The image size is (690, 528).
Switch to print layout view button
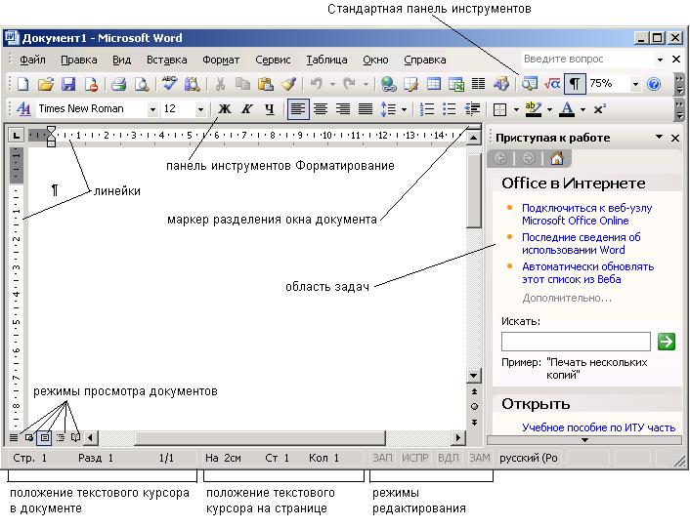[x=44, y=437]
